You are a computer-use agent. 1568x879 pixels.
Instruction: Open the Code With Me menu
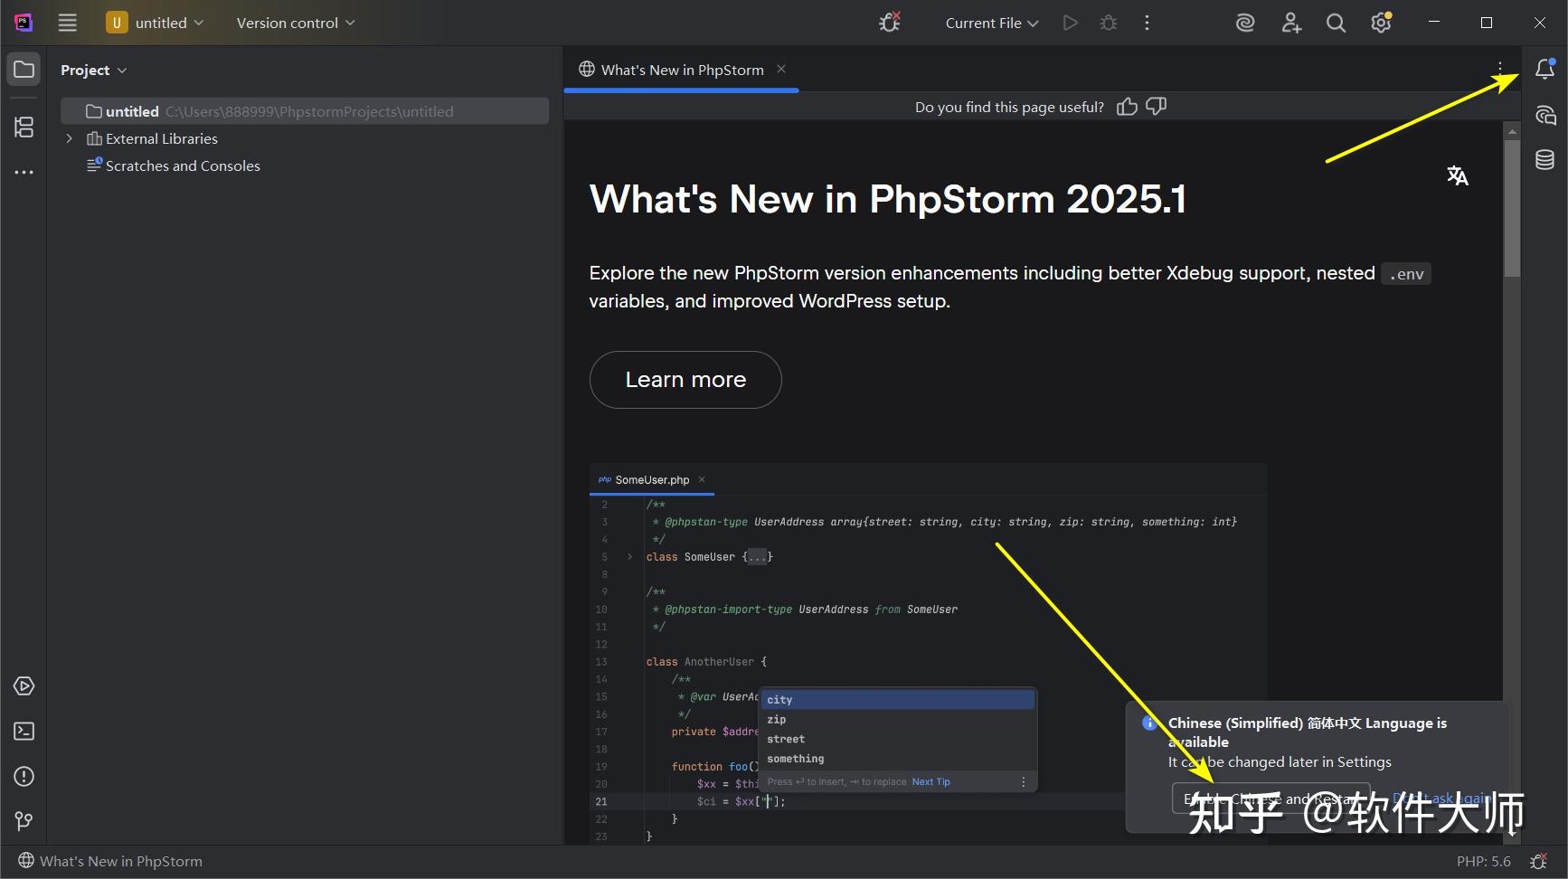tap(1290, 23)
